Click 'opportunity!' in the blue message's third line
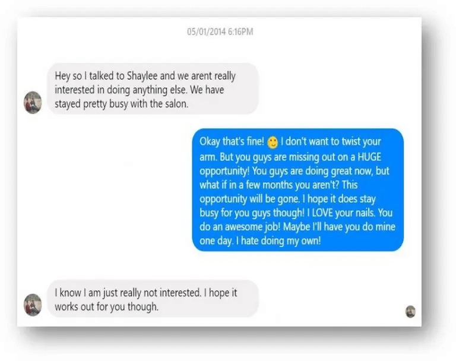Screen dimensions: 456x361 (224, 171)
